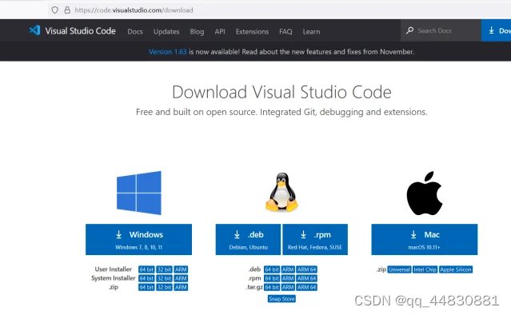The height and width of the screenshot is (315, 511).
Task: Select User Installer 64 bit link
Action: tap(146, 269)
